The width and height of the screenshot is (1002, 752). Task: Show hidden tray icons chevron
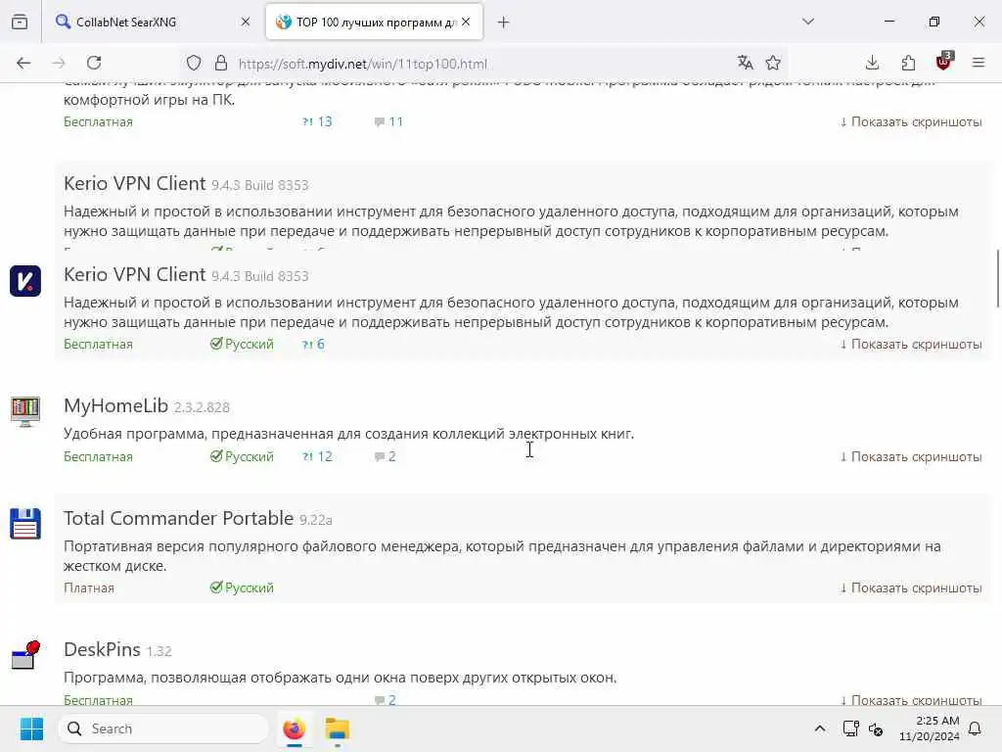click(820, 728)
